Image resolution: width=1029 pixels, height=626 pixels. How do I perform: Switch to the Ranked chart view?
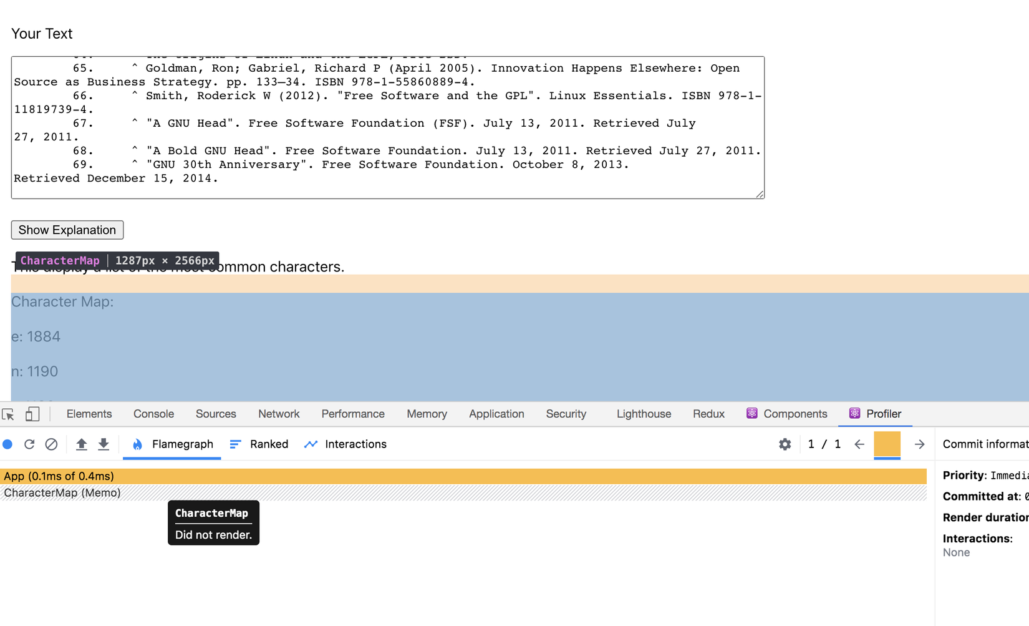click(x=259, y=444)
